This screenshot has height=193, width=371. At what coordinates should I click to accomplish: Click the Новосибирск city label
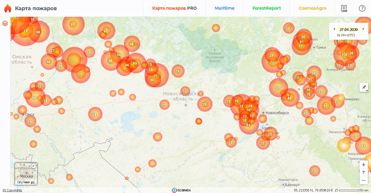click(277, 113)
